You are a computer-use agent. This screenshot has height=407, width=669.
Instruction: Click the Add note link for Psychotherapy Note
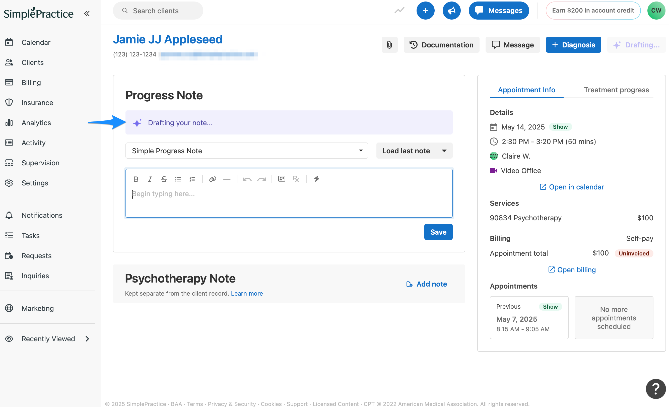point(427,284)
